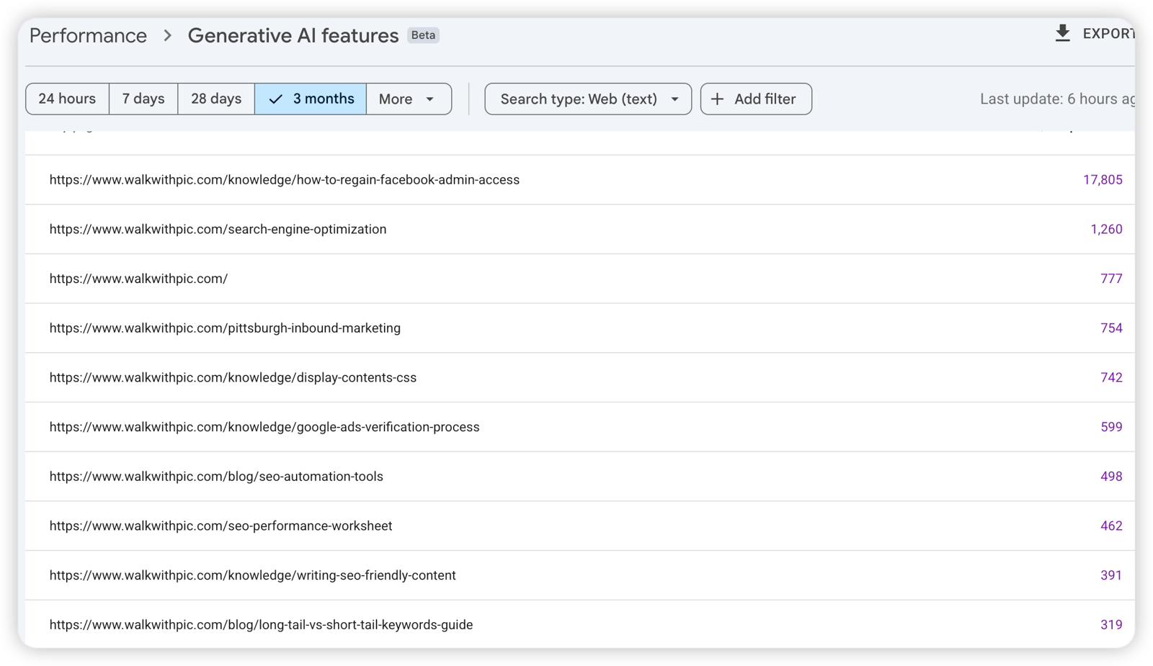Click the 17,805 value
Screen dimensions: 1153x666
coord(1103,180)
